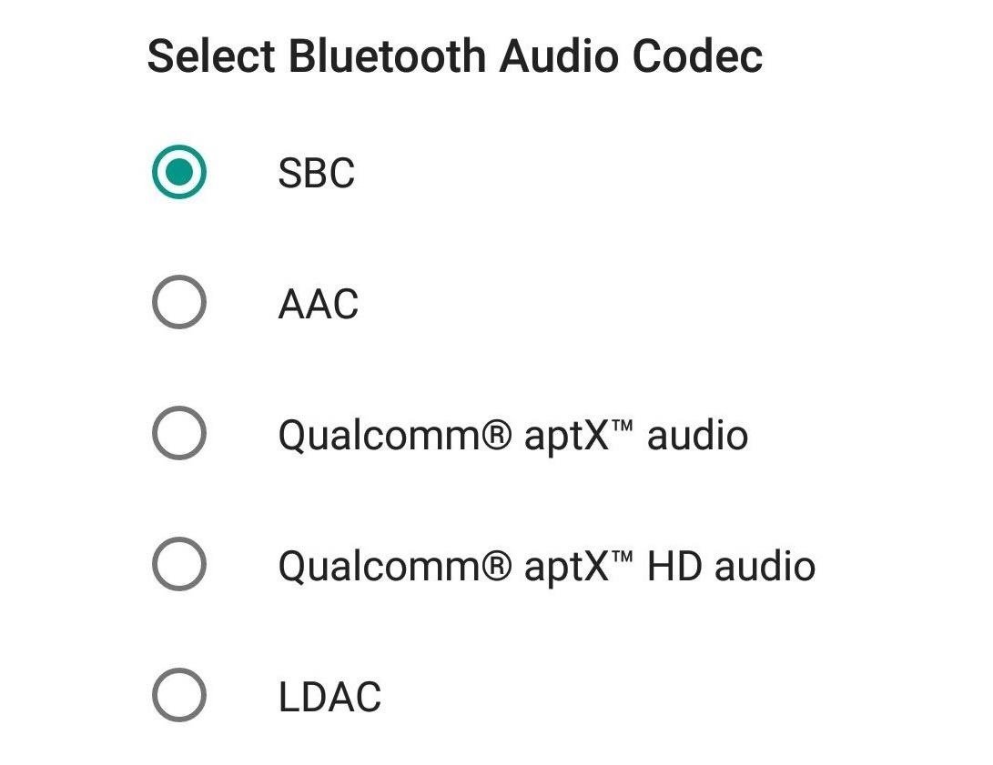993x765 pixels.
Task: Pick the Qualcomm aptX HD audio radio button
Action: (179, 564)
